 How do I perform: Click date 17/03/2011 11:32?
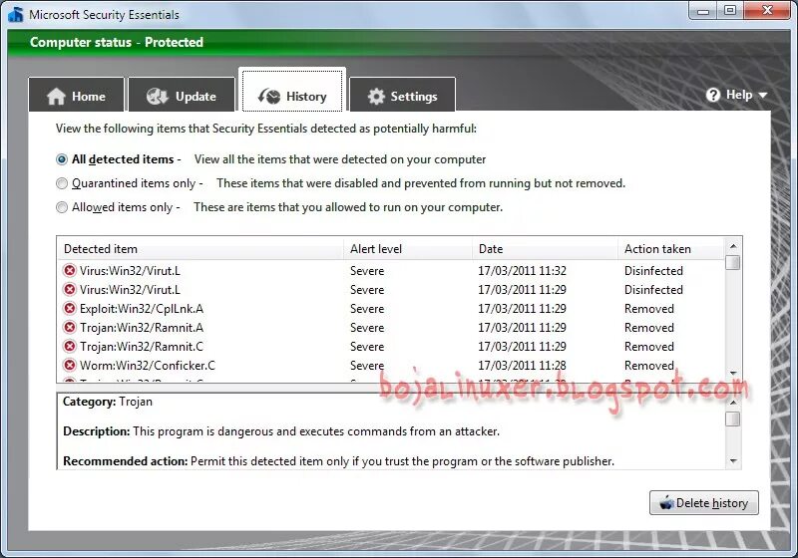522,270
